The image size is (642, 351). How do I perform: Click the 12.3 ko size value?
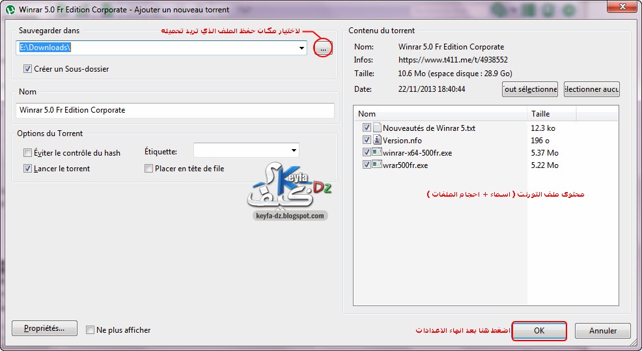click(543, 128)
